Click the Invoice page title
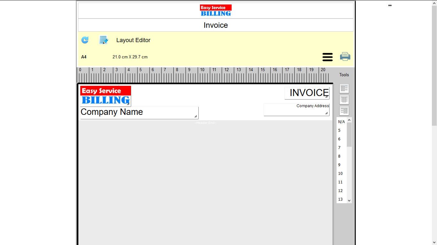437x245 pixels. click(216, 25)
